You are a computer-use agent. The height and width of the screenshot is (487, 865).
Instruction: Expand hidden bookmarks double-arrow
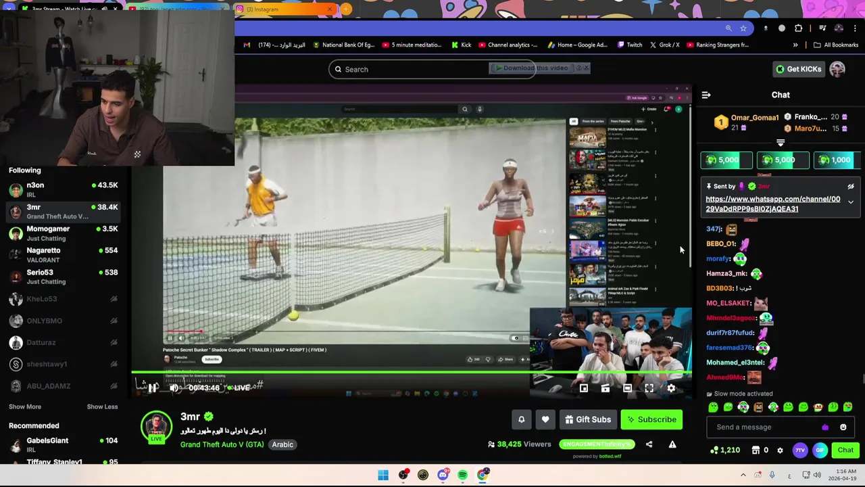(x=795, y=45)
